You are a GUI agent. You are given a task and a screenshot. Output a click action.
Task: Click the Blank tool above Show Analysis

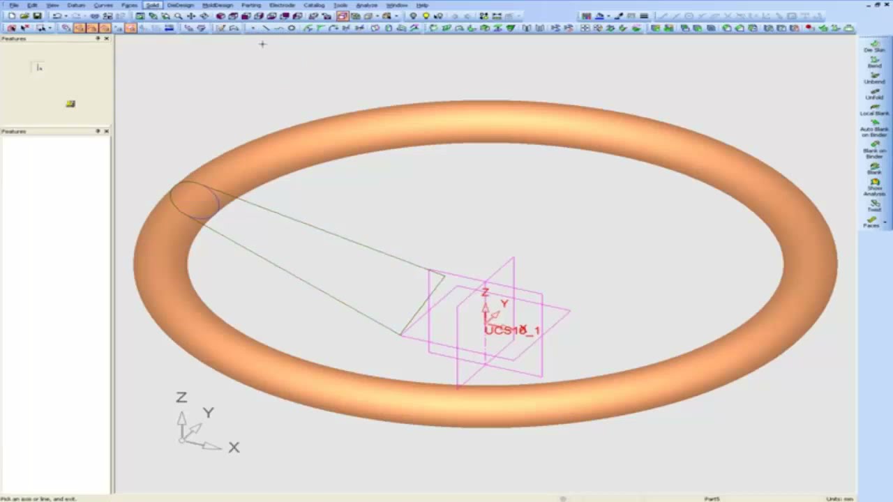(x=874, y=169)
